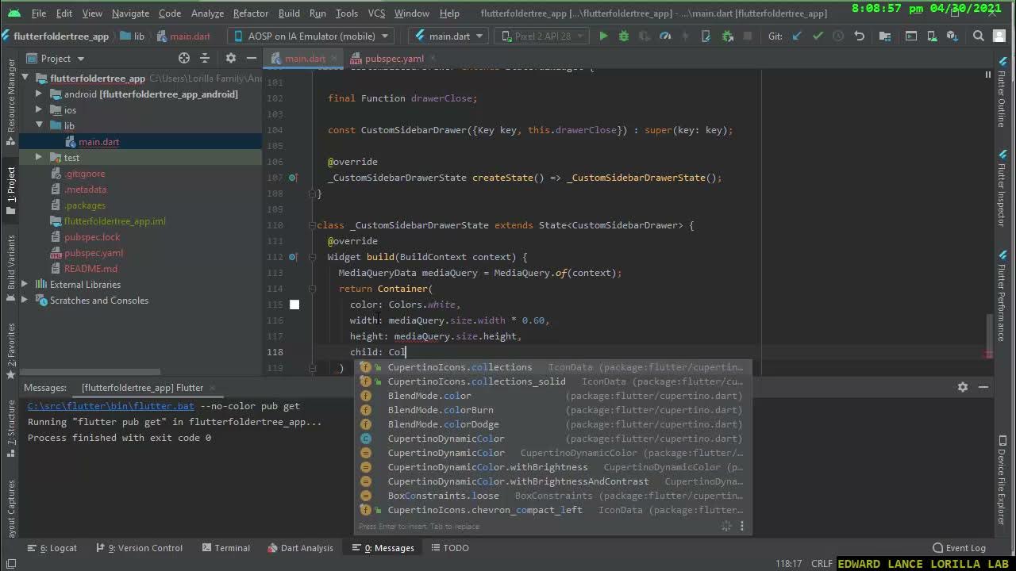Open AOSP on IA Emulator device dropdown
This screenshot has width=1016, height=571.
312,36
